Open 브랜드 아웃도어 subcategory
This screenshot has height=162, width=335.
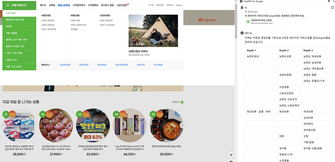point(106,20)
